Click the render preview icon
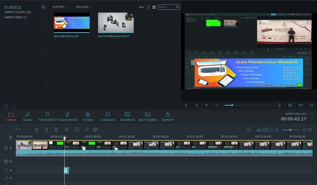The height and width of the screenshot is (185, 317). pyautogui.click(x=249, y=130)
